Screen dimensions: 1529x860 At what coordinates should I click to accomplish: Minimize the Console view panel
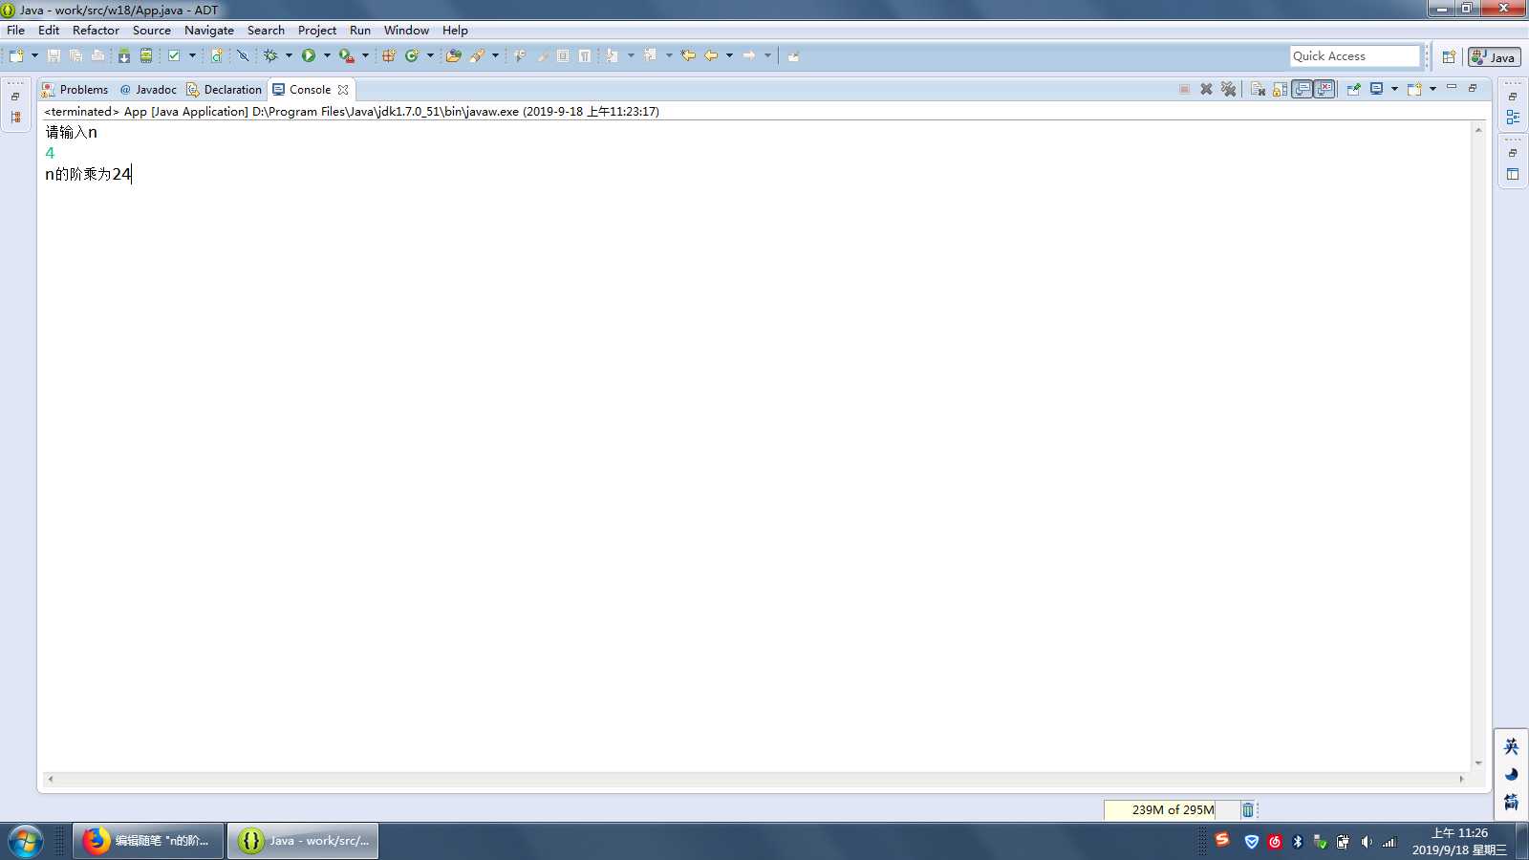1452,87
